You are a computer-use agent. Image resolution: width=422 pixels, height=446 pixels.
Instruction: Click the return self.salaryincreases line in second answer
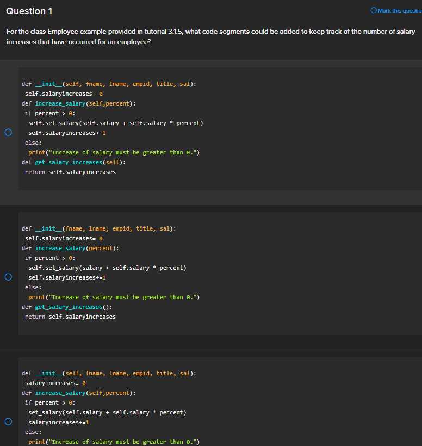(x=70, y=317)
